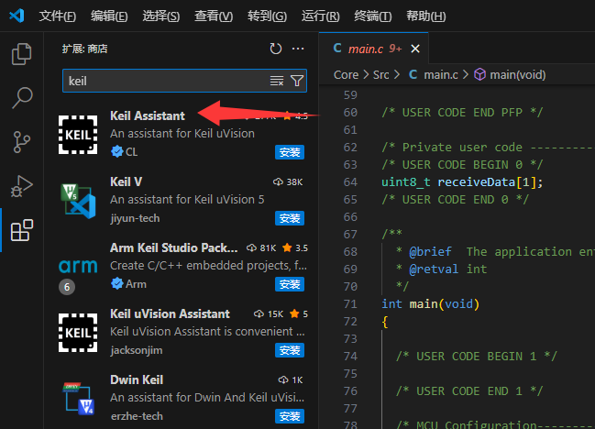
Task: Refresh the extensions marketplace list
Action: 275,49
